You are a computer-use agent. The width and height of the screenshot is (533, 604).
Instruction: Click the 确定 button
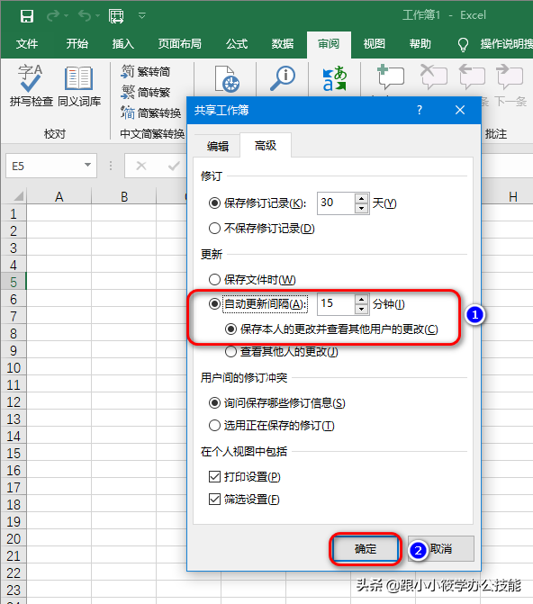[x=366, y=549]
